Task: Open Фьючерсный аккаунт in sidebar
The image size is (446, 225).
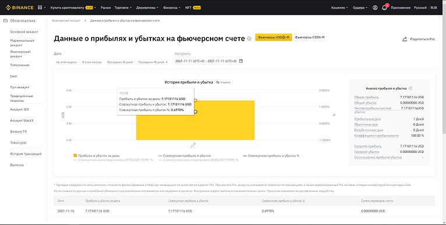Action: (x=20, y=54)
